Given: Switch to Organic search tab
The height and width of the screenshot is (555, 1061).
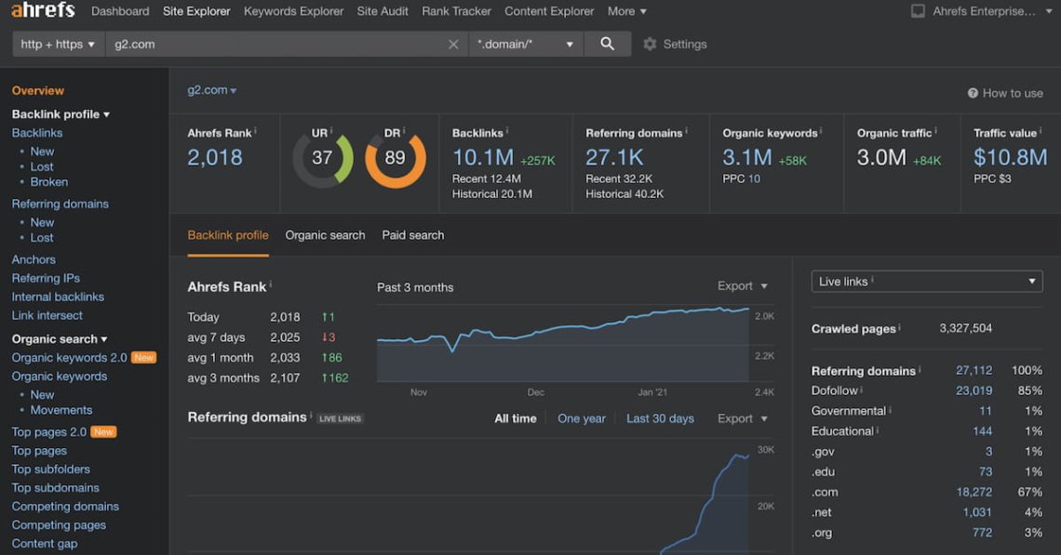Looking at the screenshot, I should click(x=325, y=235).
